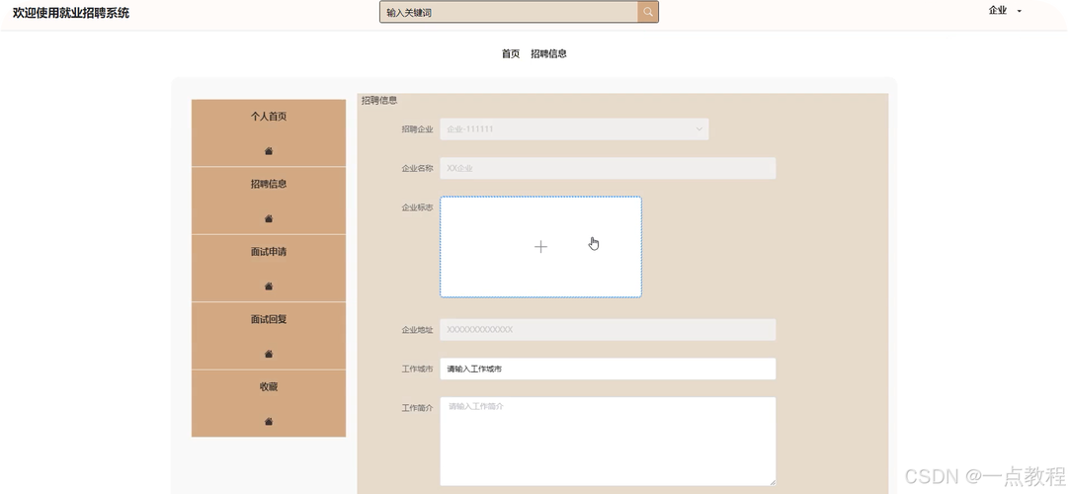Viewport: 1068px width, 494px height.
Task: Click the icon under 招聘信息 in sidebar
Action: click(x=269, y=218)
